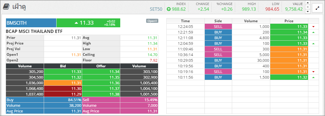
Task: Click the BUY badge on the 10:29:05 row
Action: [218, 61]
